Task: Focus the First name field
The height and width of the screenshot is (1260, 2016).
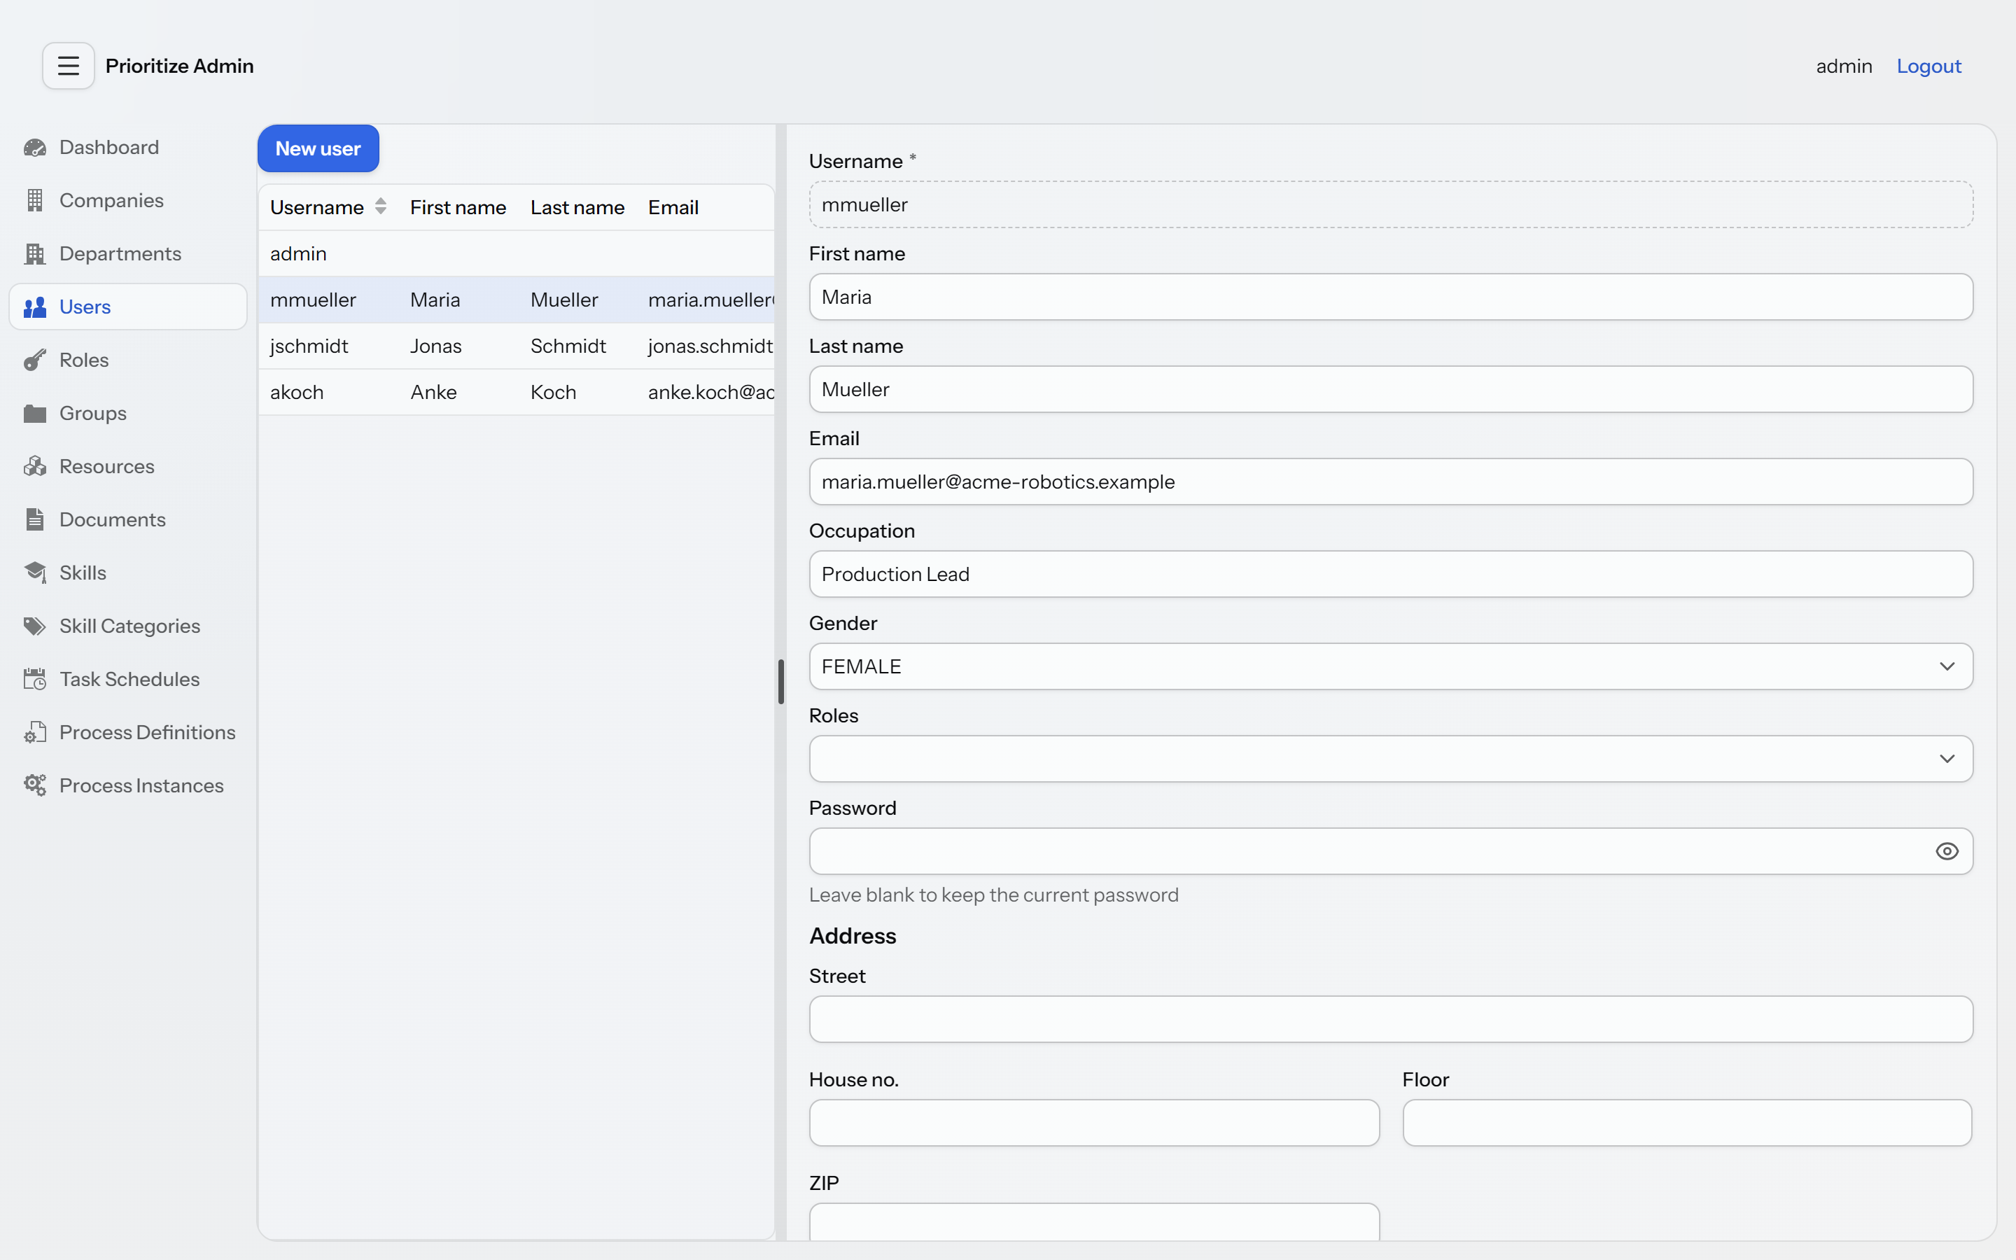Action: (x=1391, y=297)
